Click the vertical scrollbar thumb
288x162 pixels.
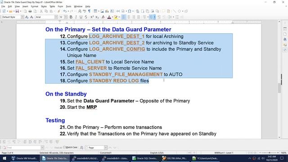click(279, 88)
